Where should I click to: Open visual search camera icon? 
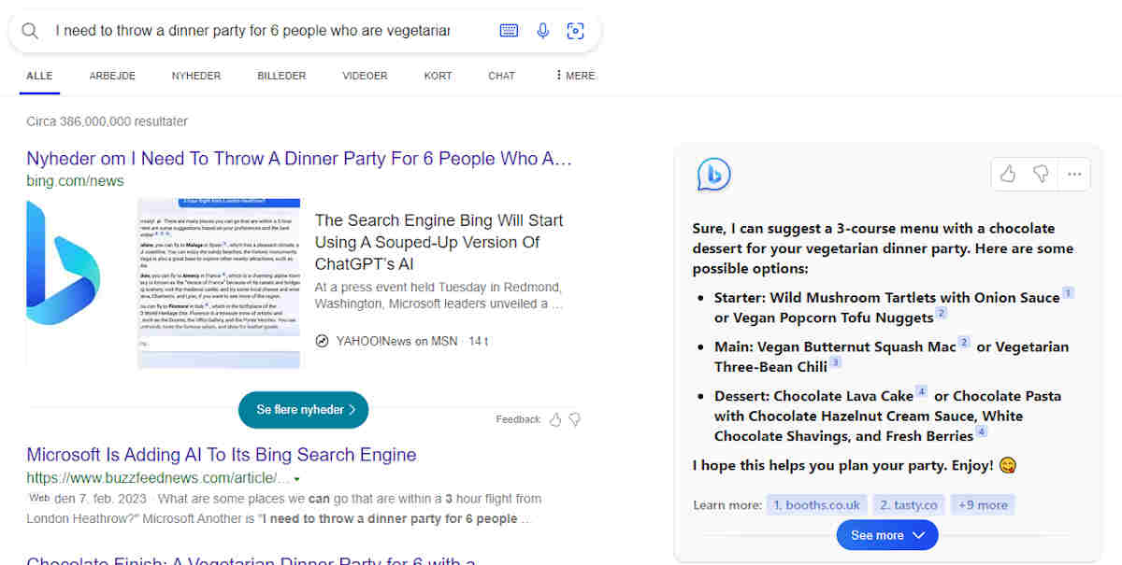click(575, 31)
